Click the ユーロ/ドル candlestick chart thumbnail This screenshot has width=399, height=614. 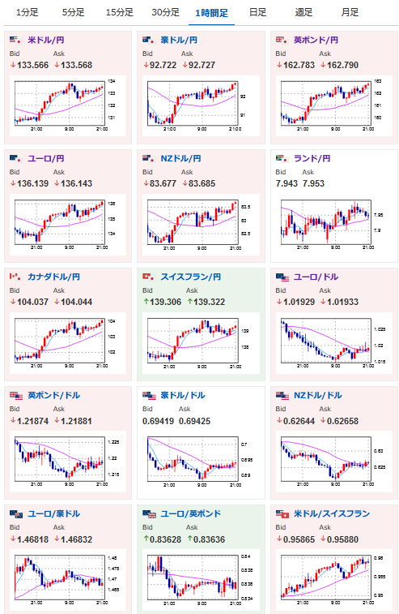pos(334,343)
